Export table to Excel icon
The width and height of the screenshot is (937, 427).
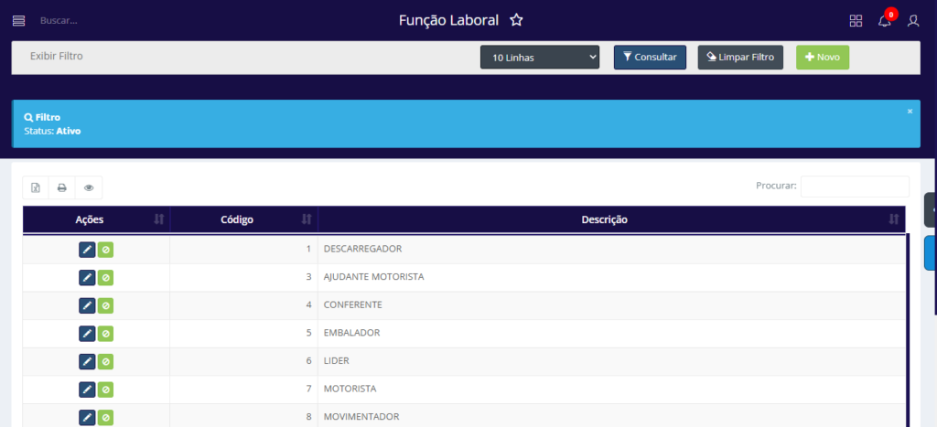pyautogui.click(x=36, y=187)
